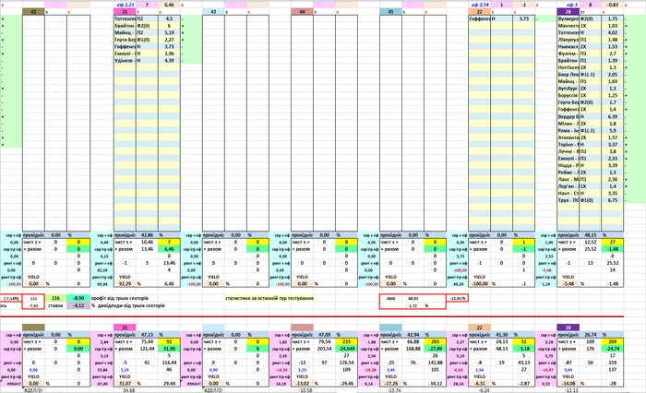
Task: Select odds cell 4,5 in block 21
Action: pos(169,18)
